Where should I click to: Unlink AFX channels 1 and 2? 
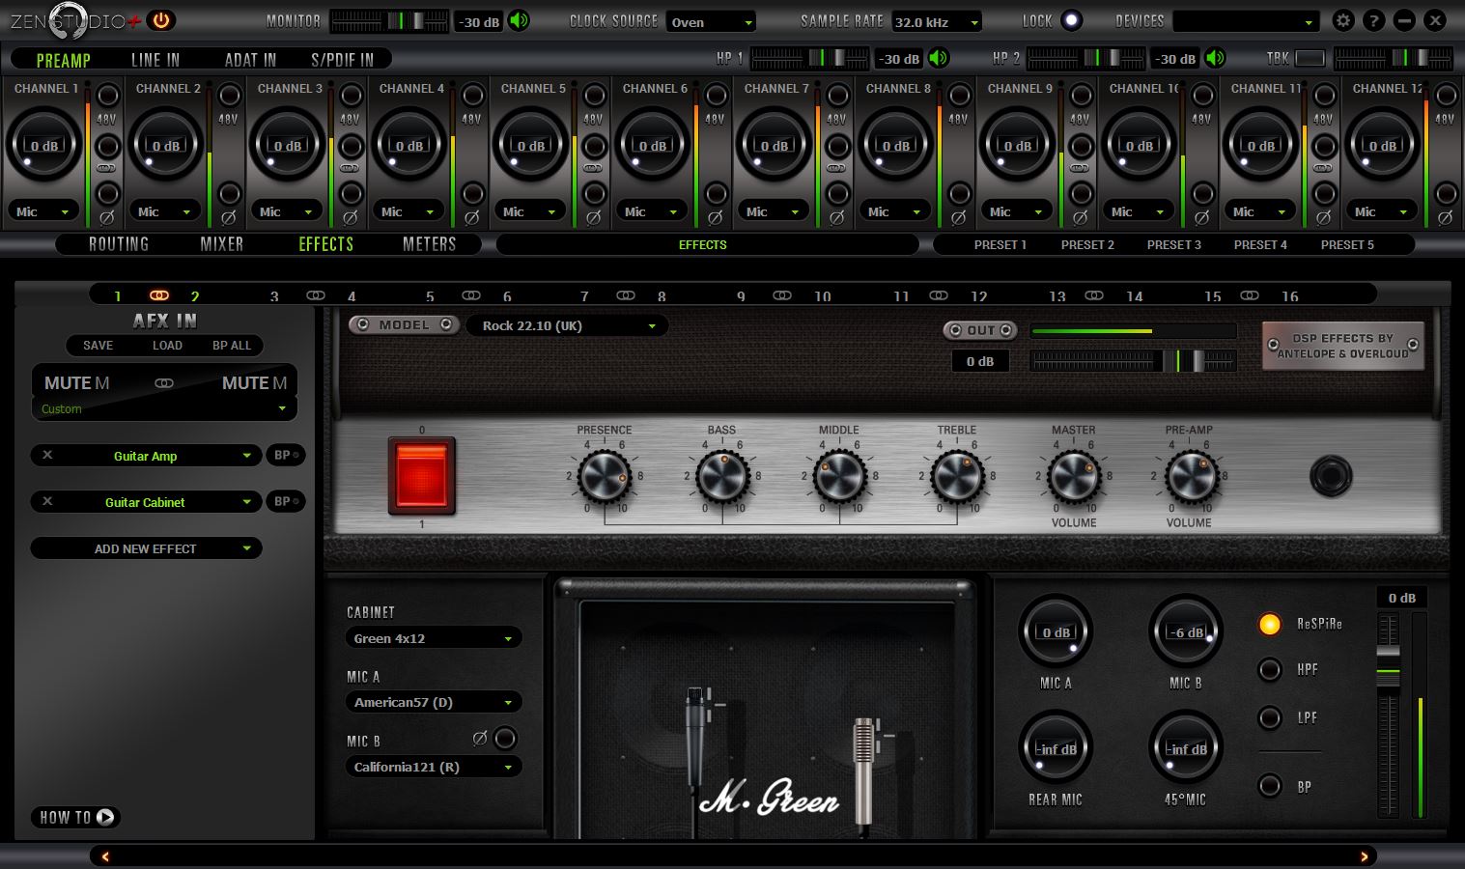(x=159, y=295)
